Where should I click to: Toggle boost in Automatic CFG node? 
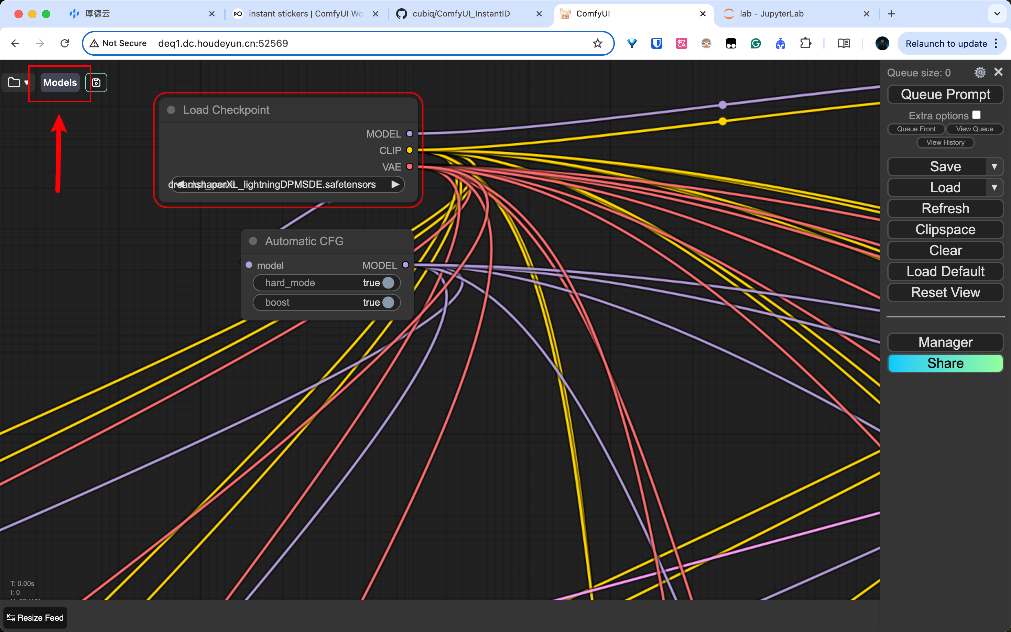pos(388,302)
